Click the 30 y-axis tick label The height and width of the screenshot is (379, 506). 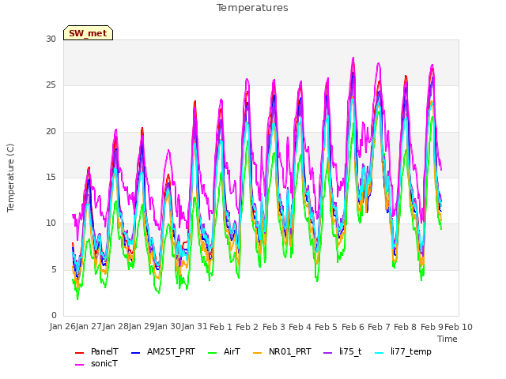pos(51,39)
